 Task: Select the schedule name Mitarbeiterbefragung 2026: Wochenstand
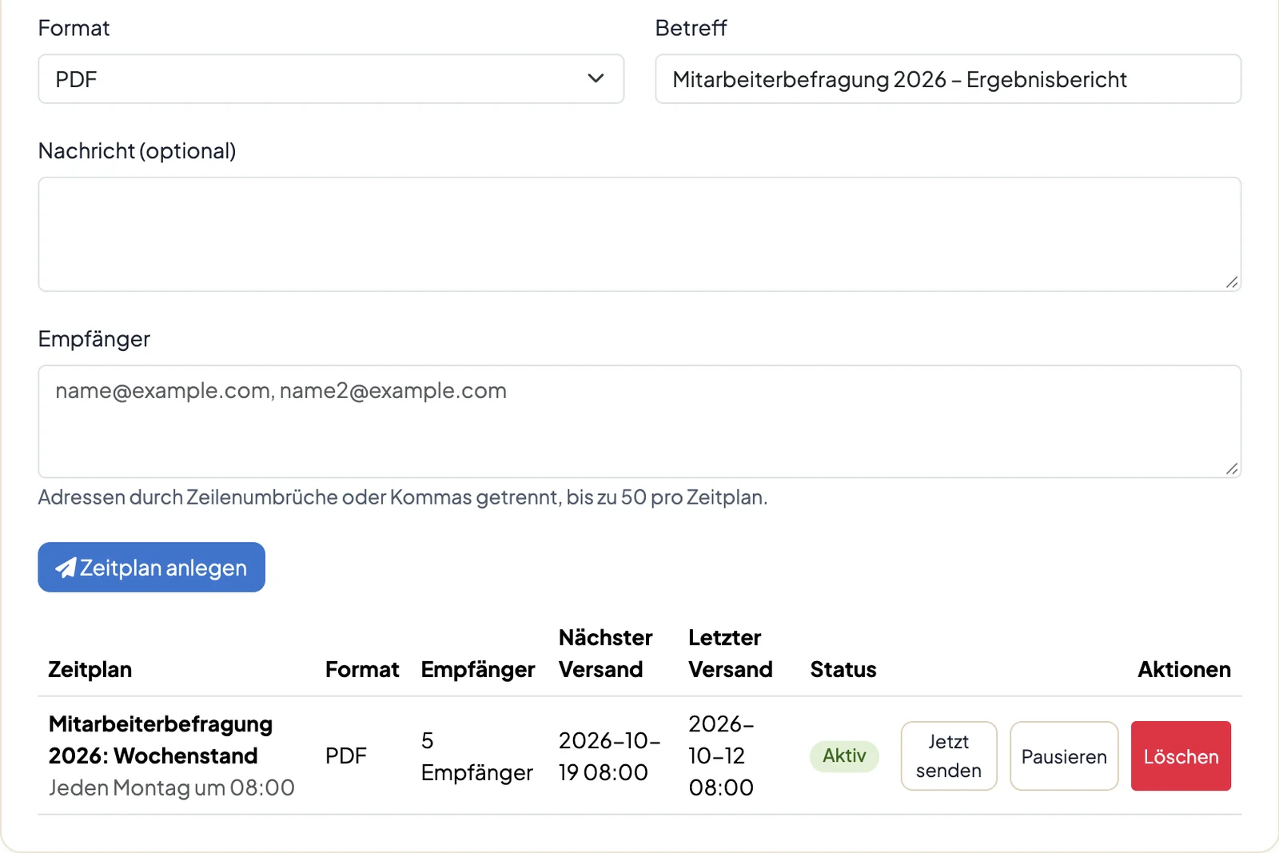[x=161, y=739]
